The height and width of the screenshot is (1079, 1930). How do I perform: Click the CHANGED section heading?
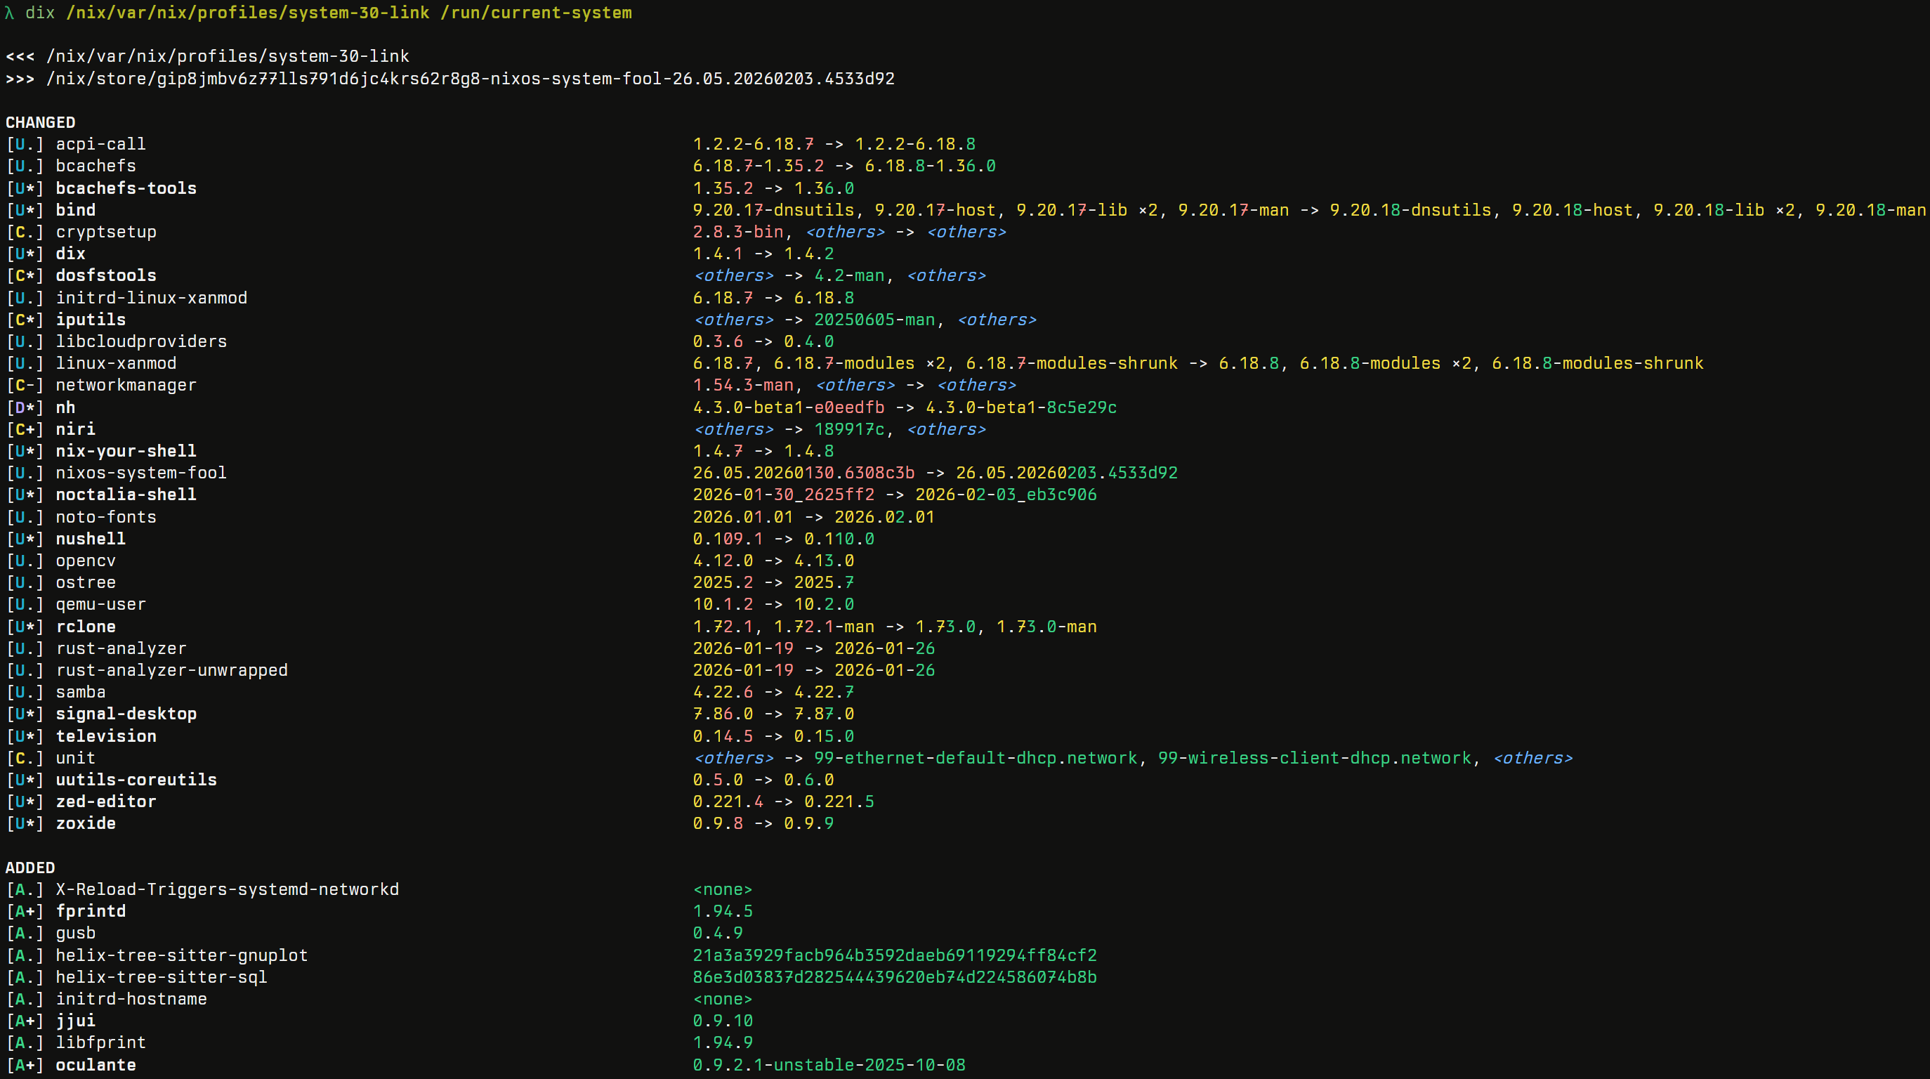click(x=41, y=122)
